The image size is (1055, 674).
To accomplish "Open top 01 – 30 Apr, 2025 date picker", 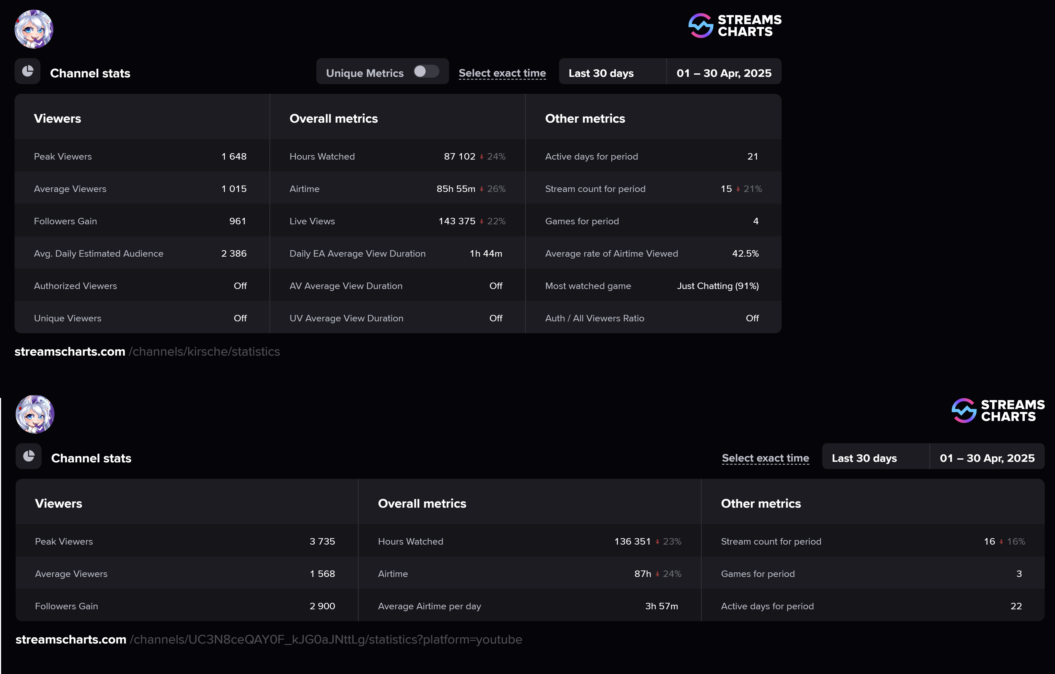I will 724,73.
